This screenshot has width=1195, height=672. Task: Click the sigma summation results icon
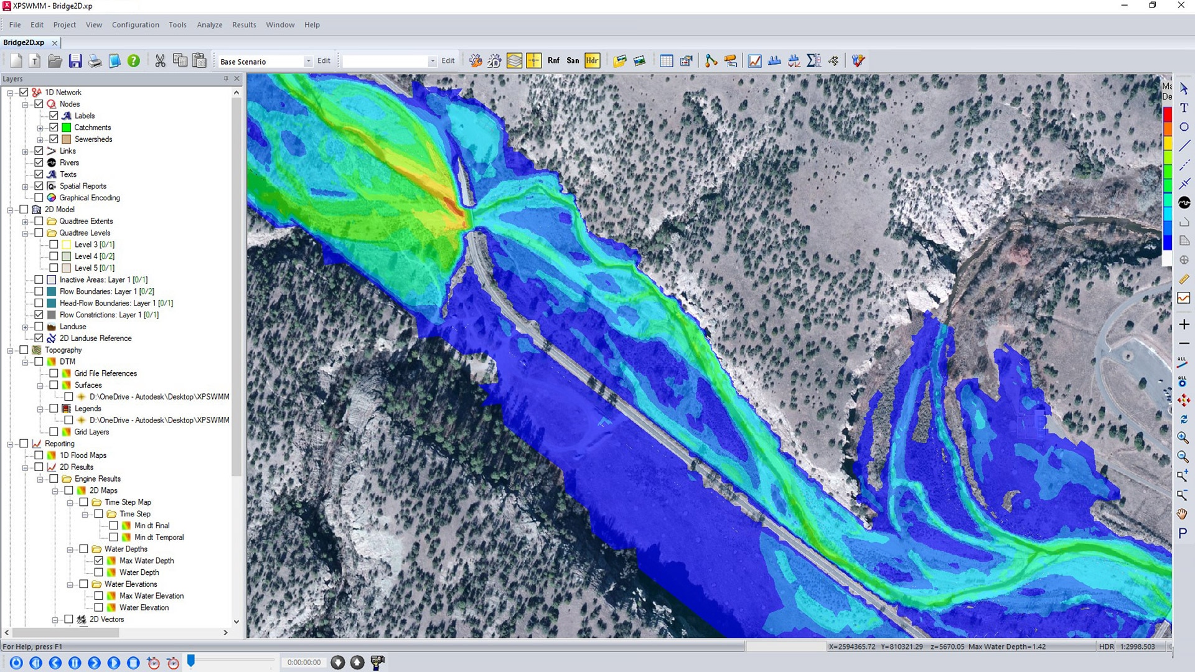point(813,61)
